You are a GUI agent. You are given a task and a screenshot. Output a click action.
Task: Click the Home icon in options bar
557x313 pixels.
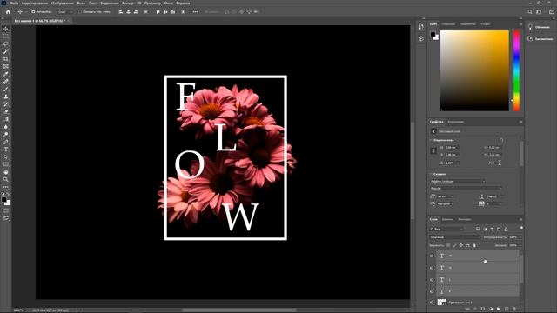(x=8, y=11)
